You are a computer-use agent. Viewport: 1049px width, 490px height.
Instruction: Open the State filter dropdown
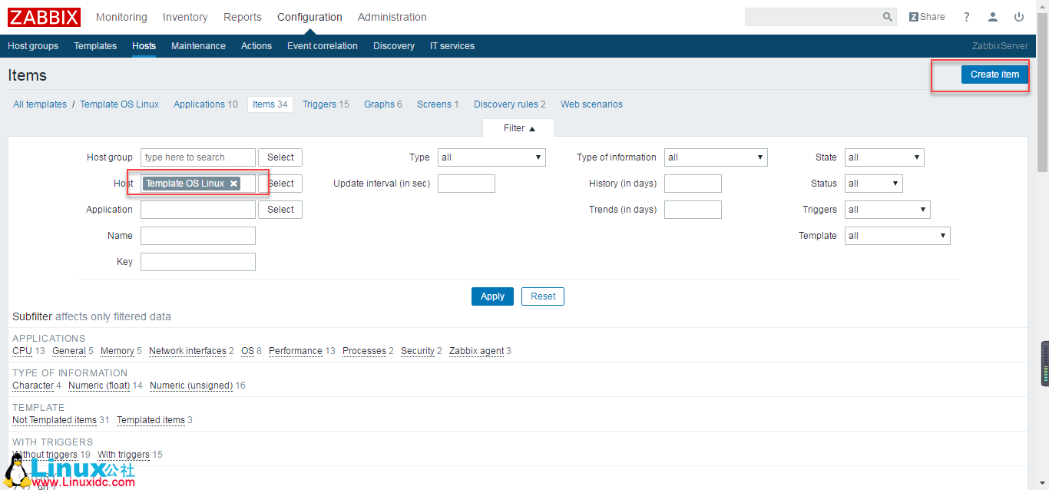tap(883, 157)
